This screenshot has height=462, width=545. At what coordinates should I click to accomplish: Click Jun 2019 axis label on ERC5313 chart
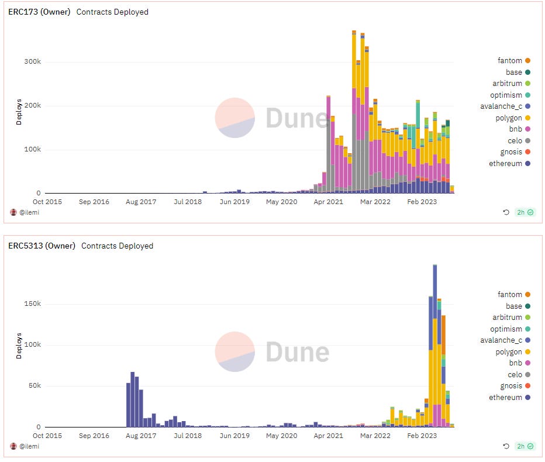(x=234, y=436)
